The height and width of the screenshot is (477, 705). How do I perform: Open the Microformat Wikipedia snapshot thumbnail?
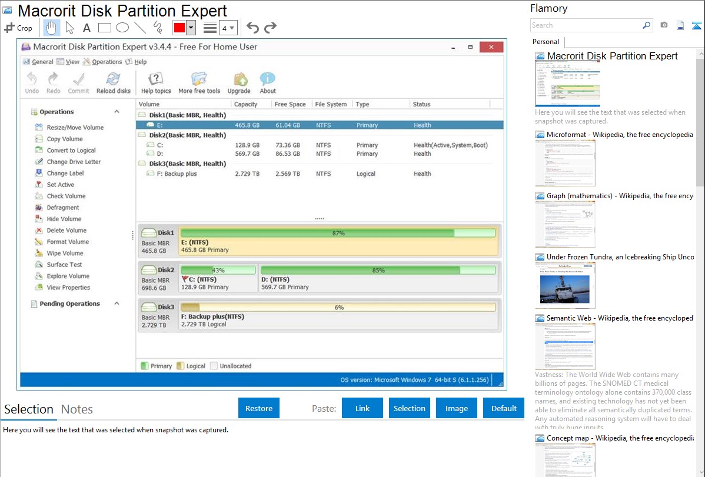(565, 163)
